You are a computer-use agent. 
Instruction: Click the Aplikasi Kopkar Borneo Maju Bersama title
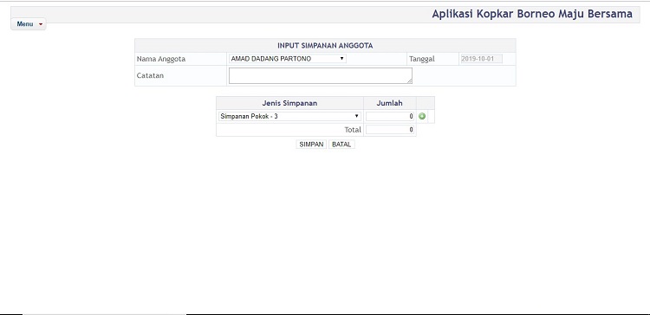click(532, 14)
